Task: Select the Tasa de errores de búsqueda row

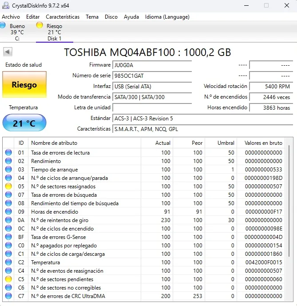Action: [x=144, y=195]
